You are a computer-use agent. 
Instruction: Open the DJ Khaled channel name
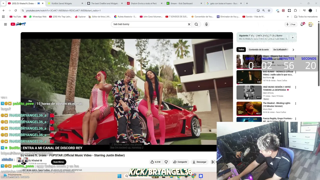34,160
